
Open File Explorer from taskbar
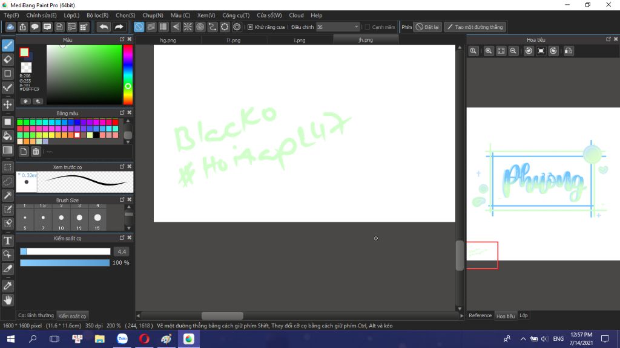point(100,339)
